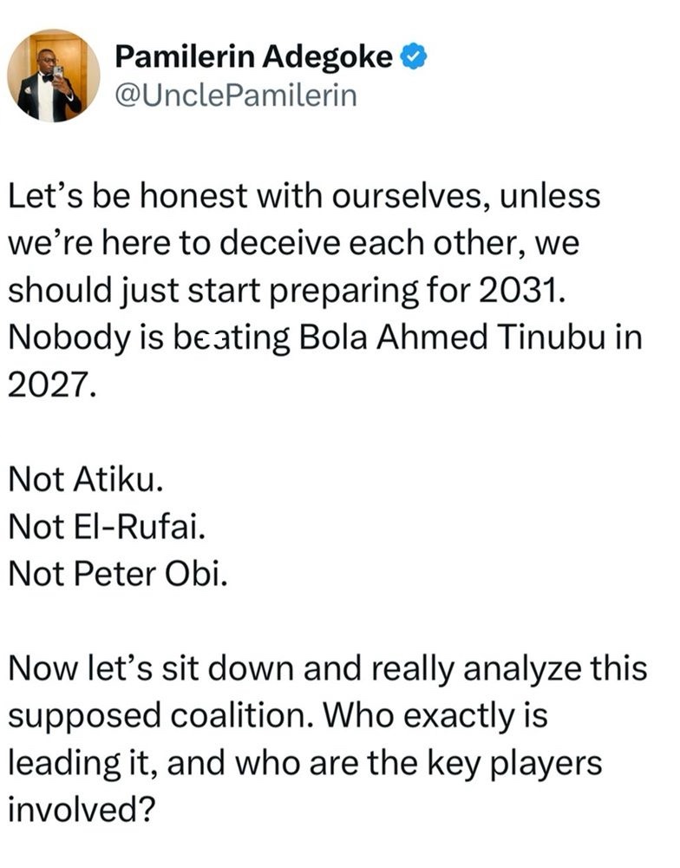Click "should just start preparing" text
This screenshot has width=680, height=868.
point(213,291)
